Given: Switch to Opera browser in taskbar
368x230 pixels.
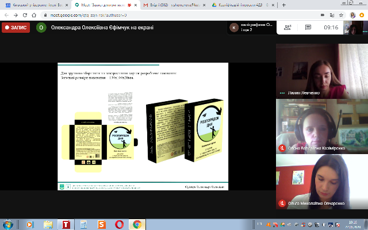Looking at the screenshot, I should pyautogui.click(x=119, y=225).
